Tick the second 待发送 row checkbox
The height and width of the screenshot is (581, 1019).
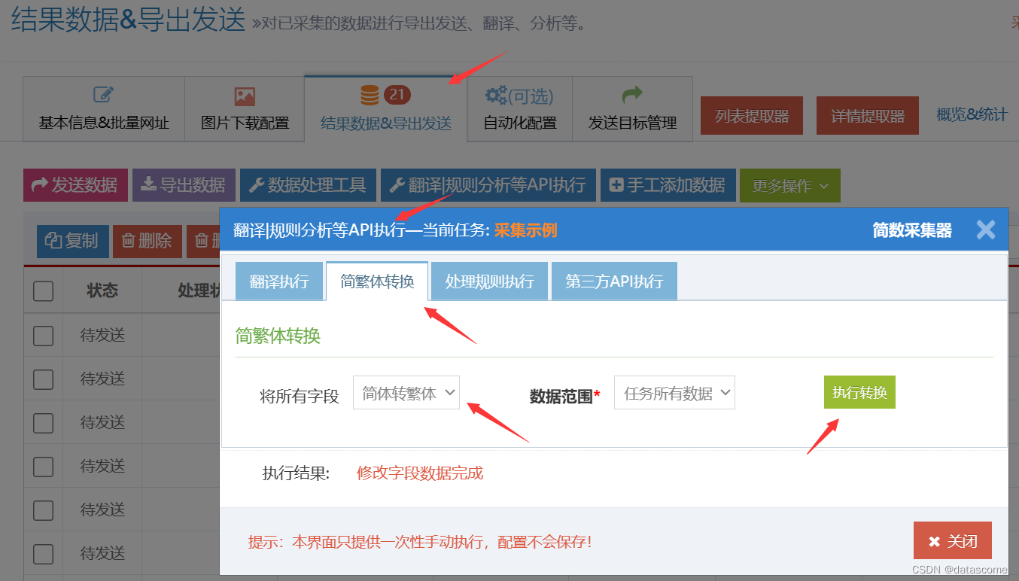click(44, 379)
